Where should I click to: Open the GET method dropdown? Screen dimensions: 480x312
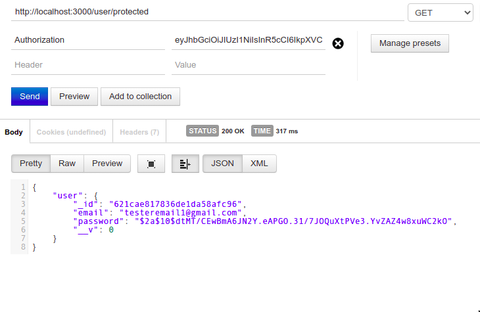point(440,12)
